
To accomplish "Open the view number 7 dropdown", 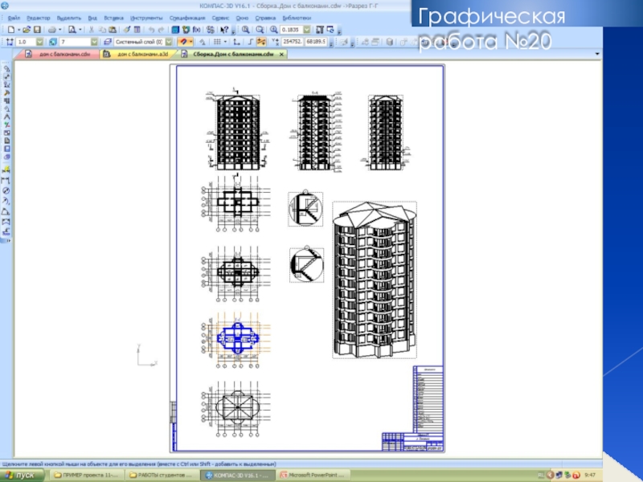I will [94, 42].
